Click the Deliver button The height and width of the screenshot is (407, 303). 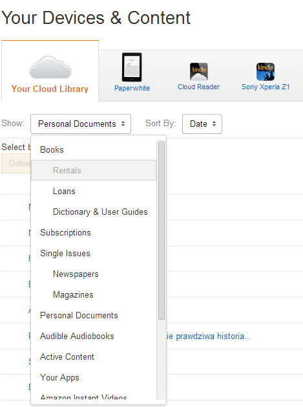coord(16,163)
